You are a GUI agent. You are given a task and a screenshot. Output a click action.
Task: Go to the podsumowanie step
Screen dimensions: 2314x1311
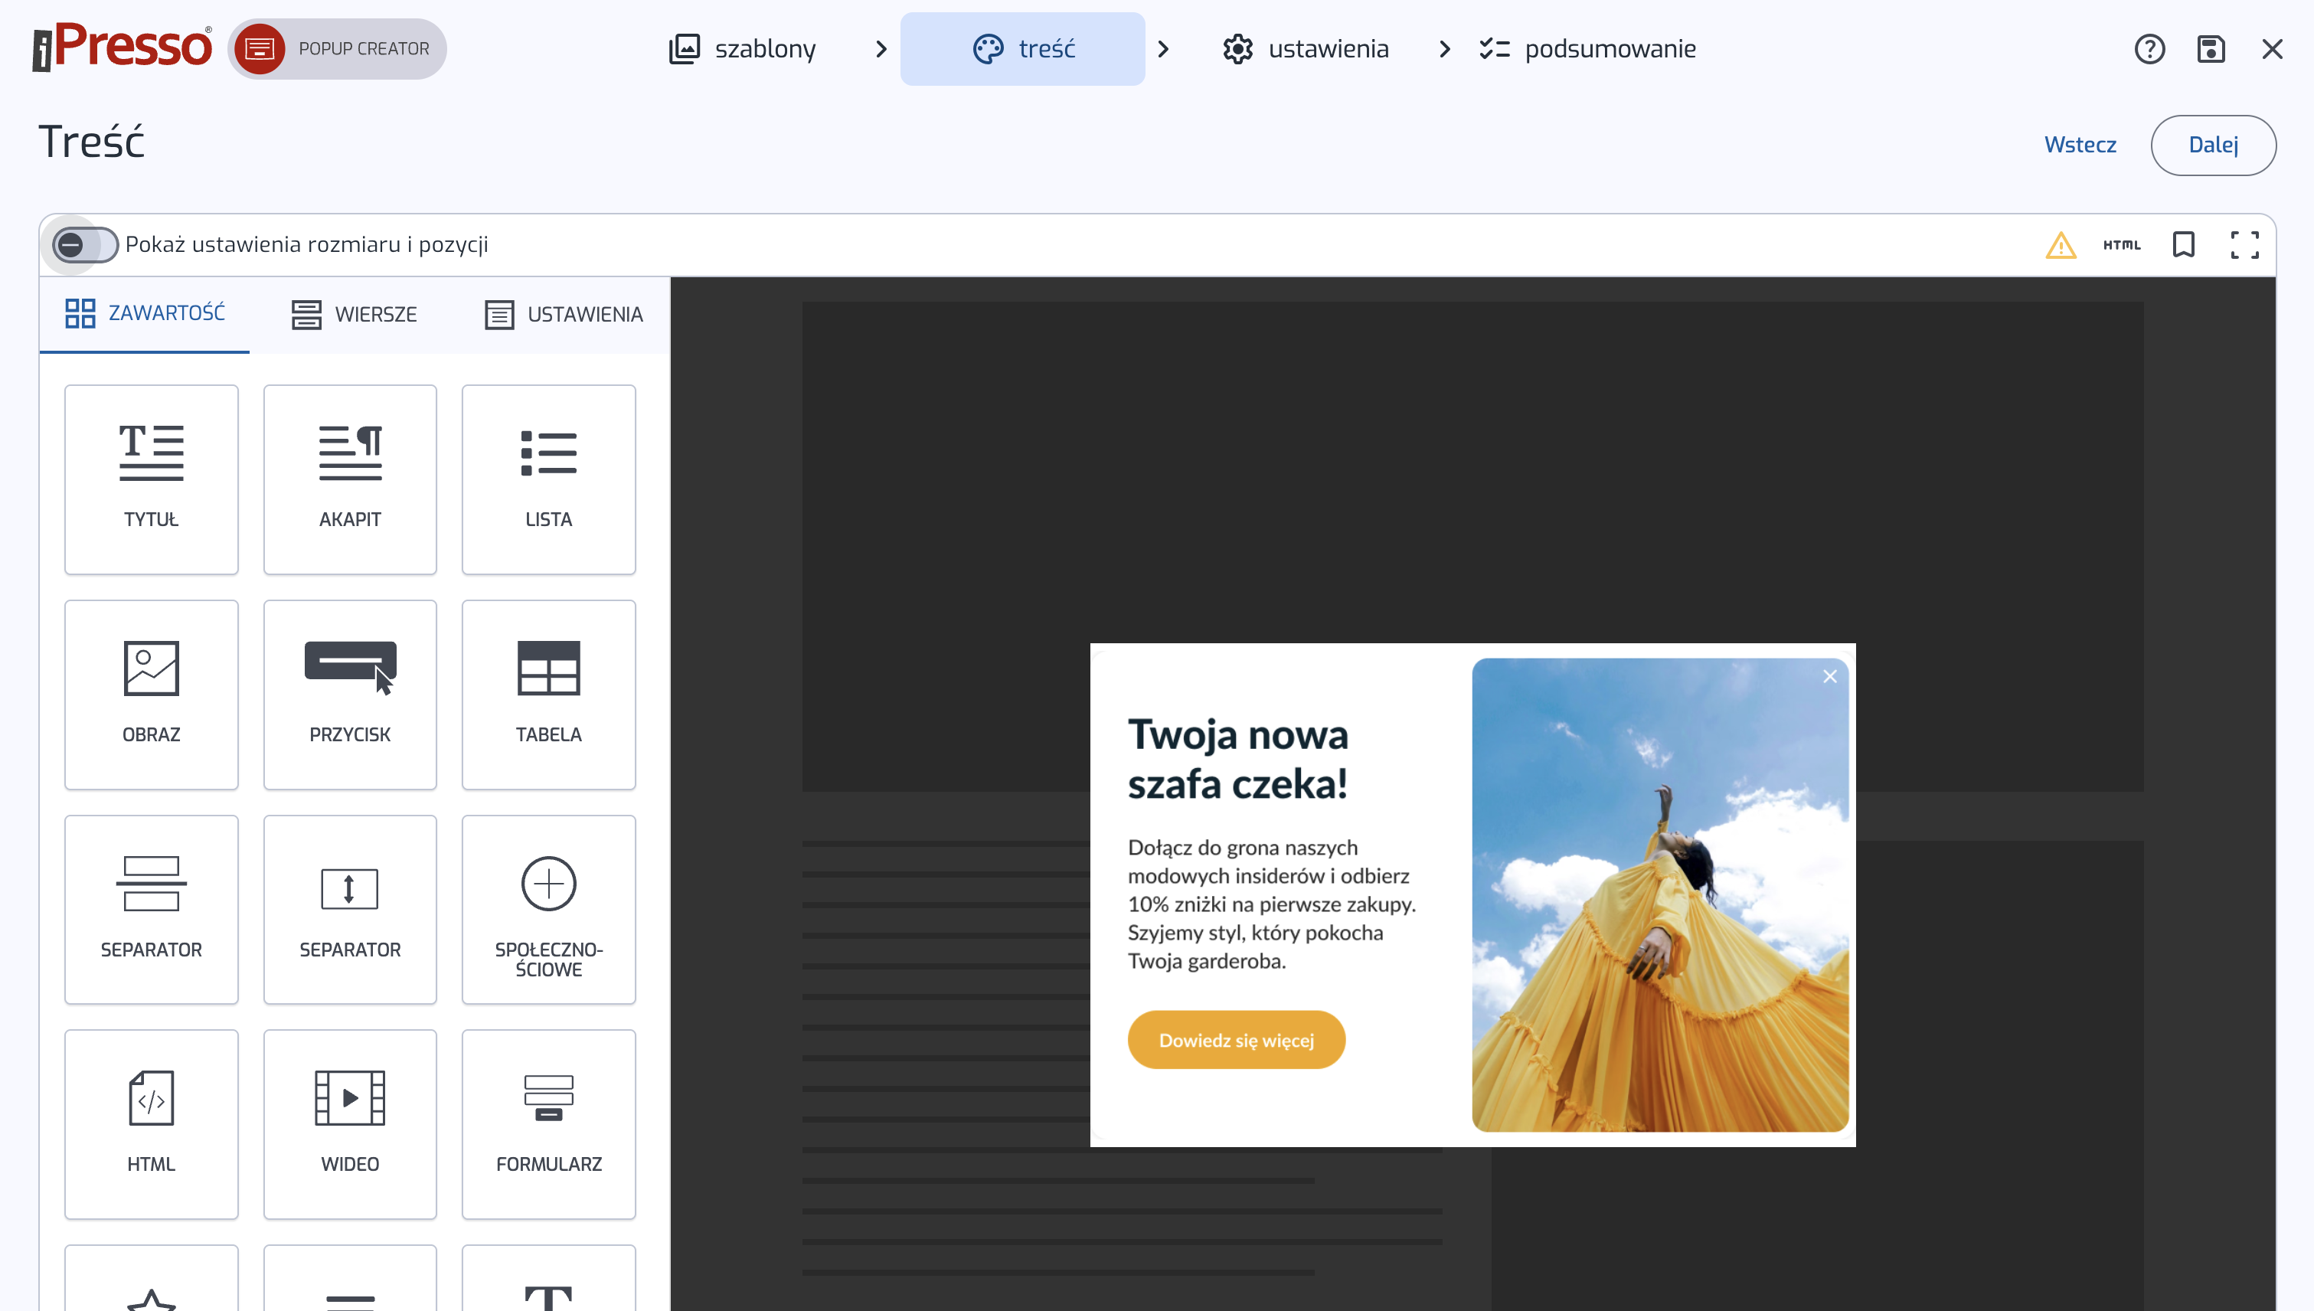(1588, 48)
